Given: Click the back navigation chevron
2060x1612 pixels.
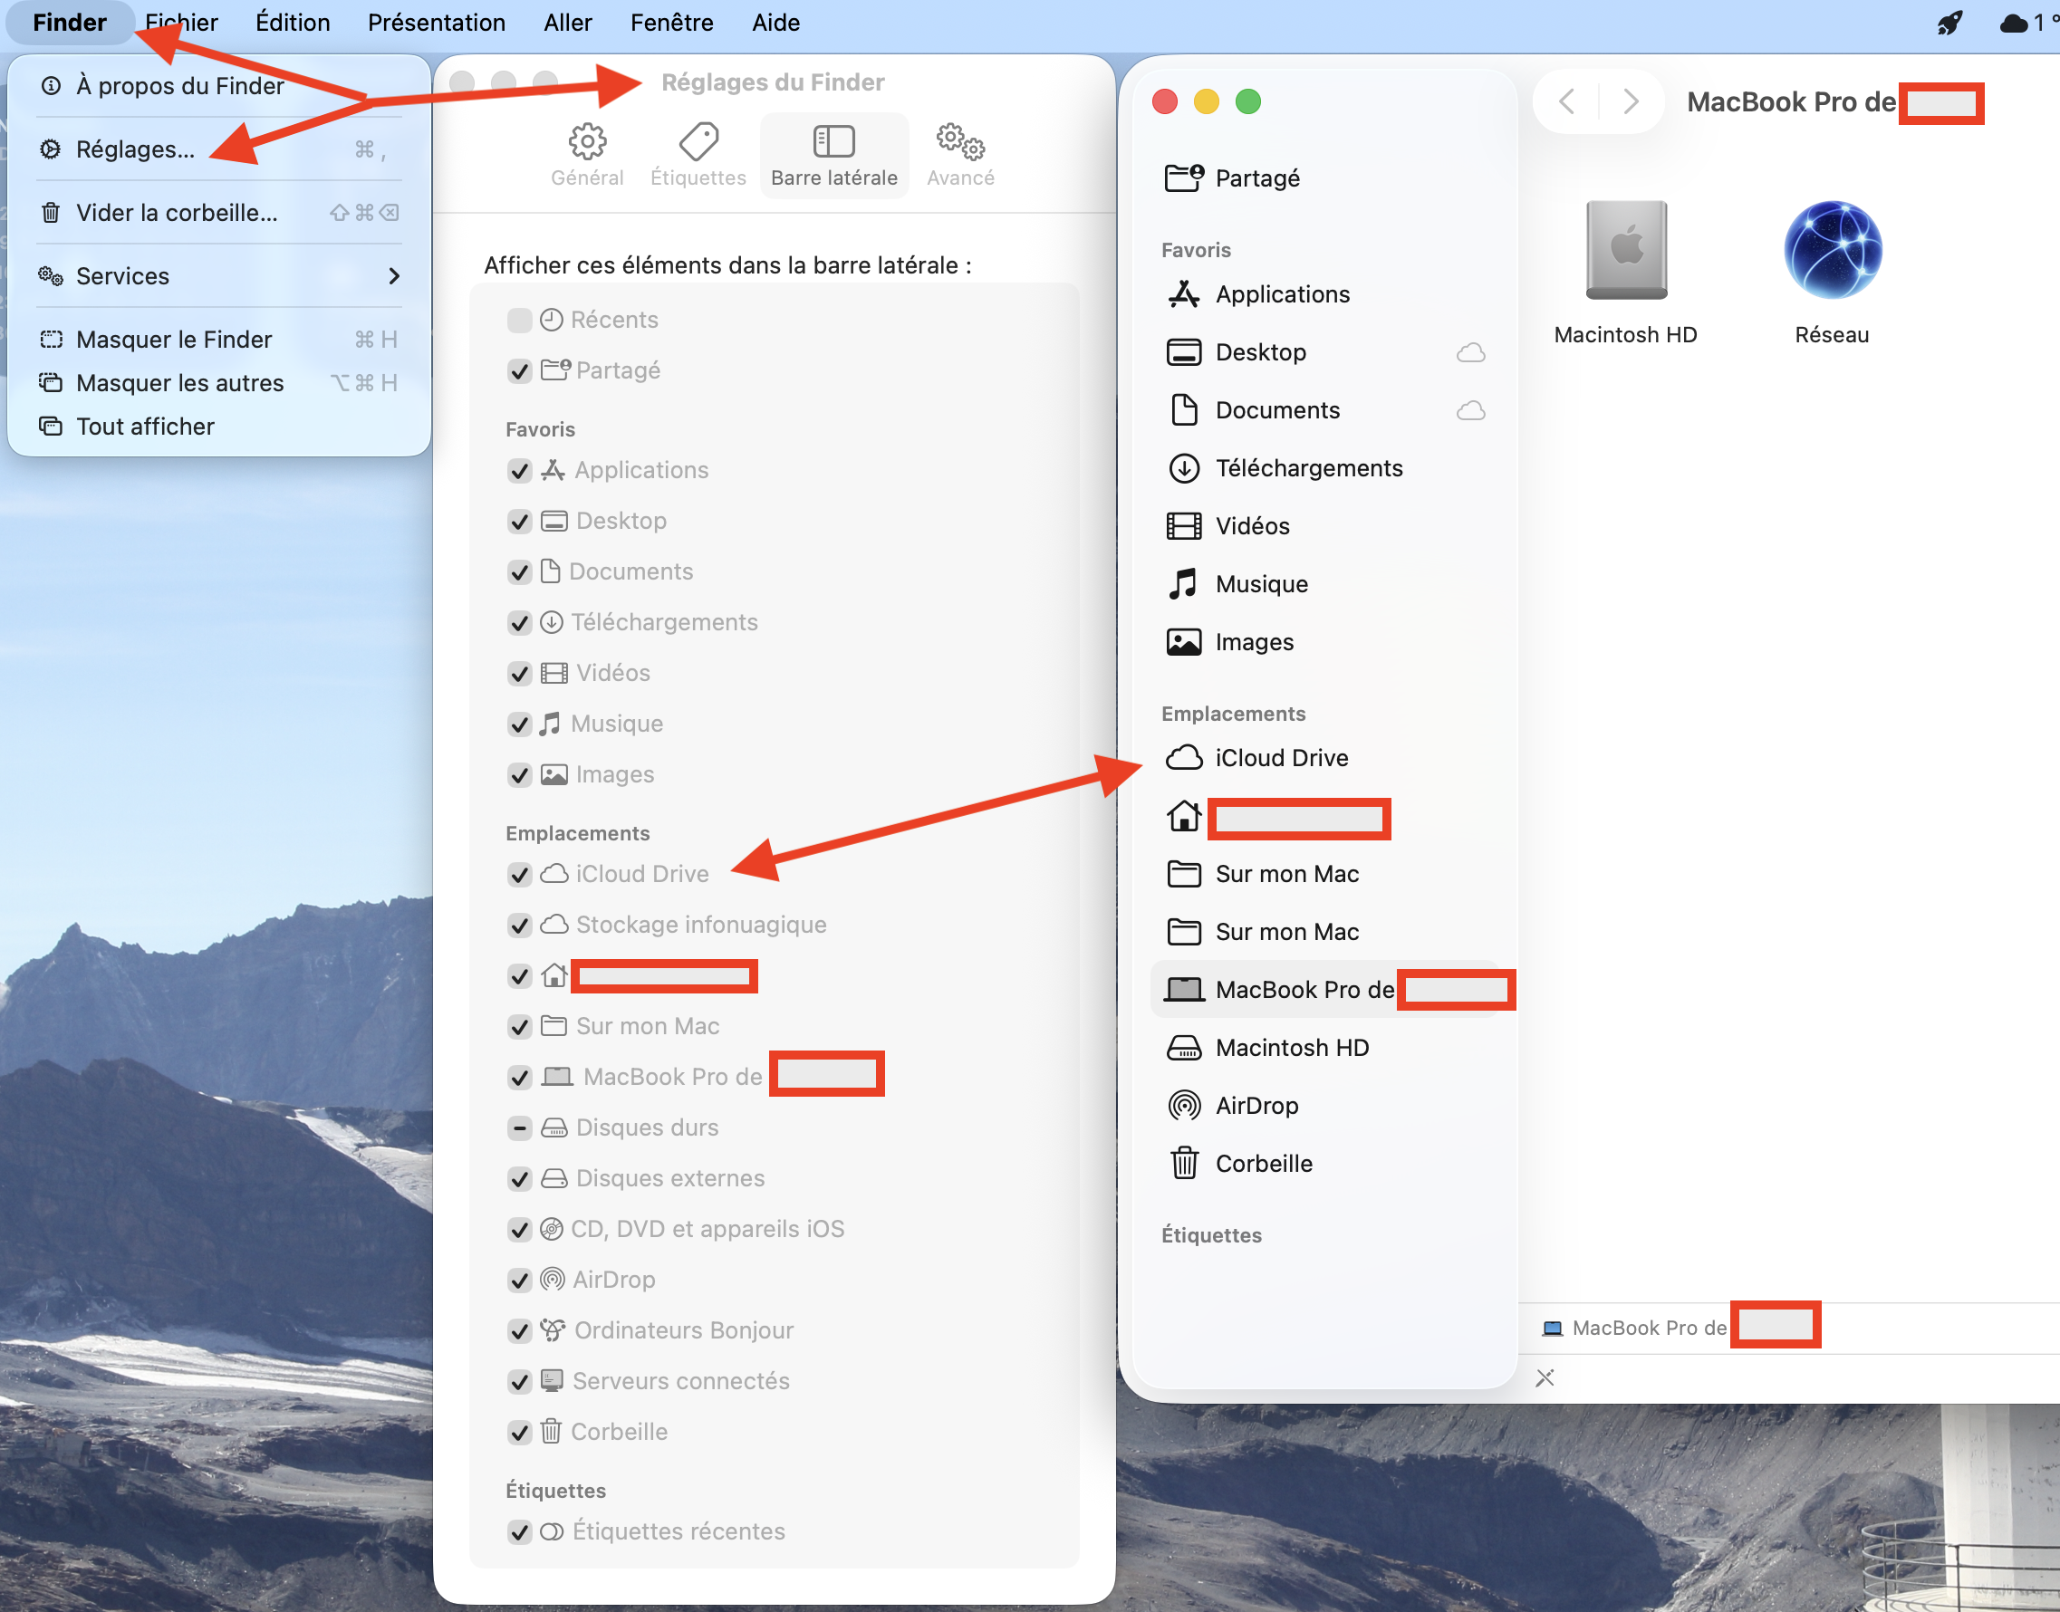Looking at the screenshot, I should coord(1566,101).
